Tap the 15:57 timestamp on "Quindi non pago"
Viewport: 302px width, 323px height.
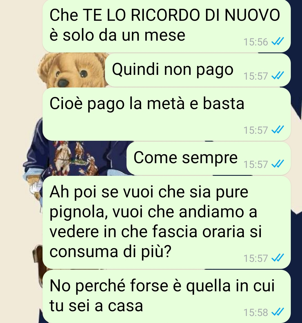256,76
